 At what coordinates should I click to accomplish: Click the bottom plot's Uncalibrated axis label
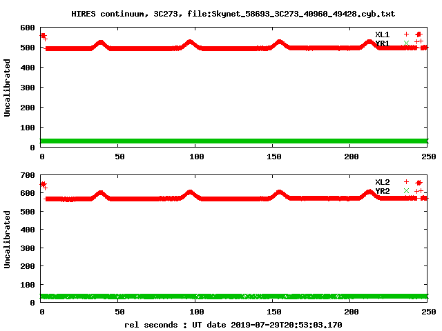coord(7,239)
